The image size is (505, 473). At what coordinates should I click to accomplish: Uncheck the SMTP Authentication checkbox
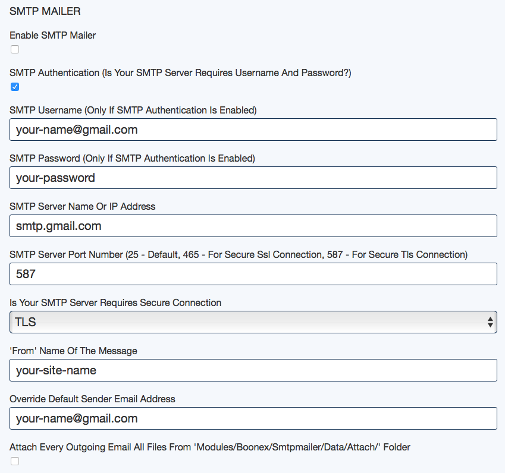tap(15, 87)
